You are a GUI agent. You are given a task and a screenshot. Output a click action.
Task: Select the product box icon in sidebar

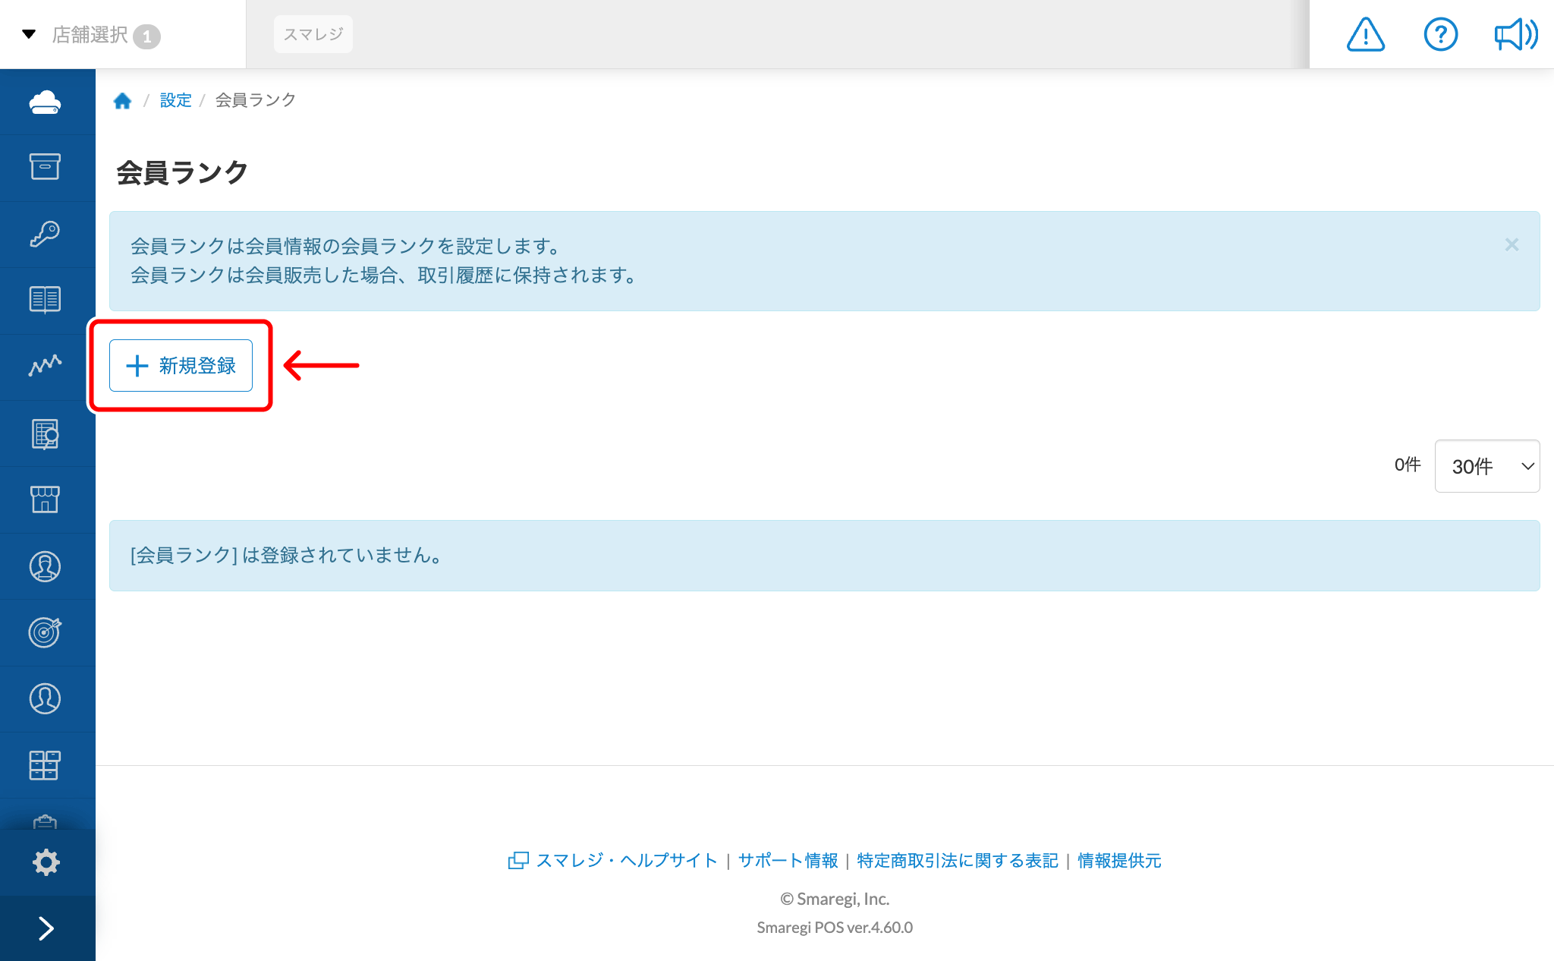(46, 168)
